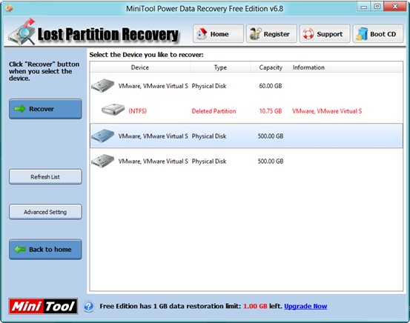Sort by Capacity column header

(x=271, y=67)
